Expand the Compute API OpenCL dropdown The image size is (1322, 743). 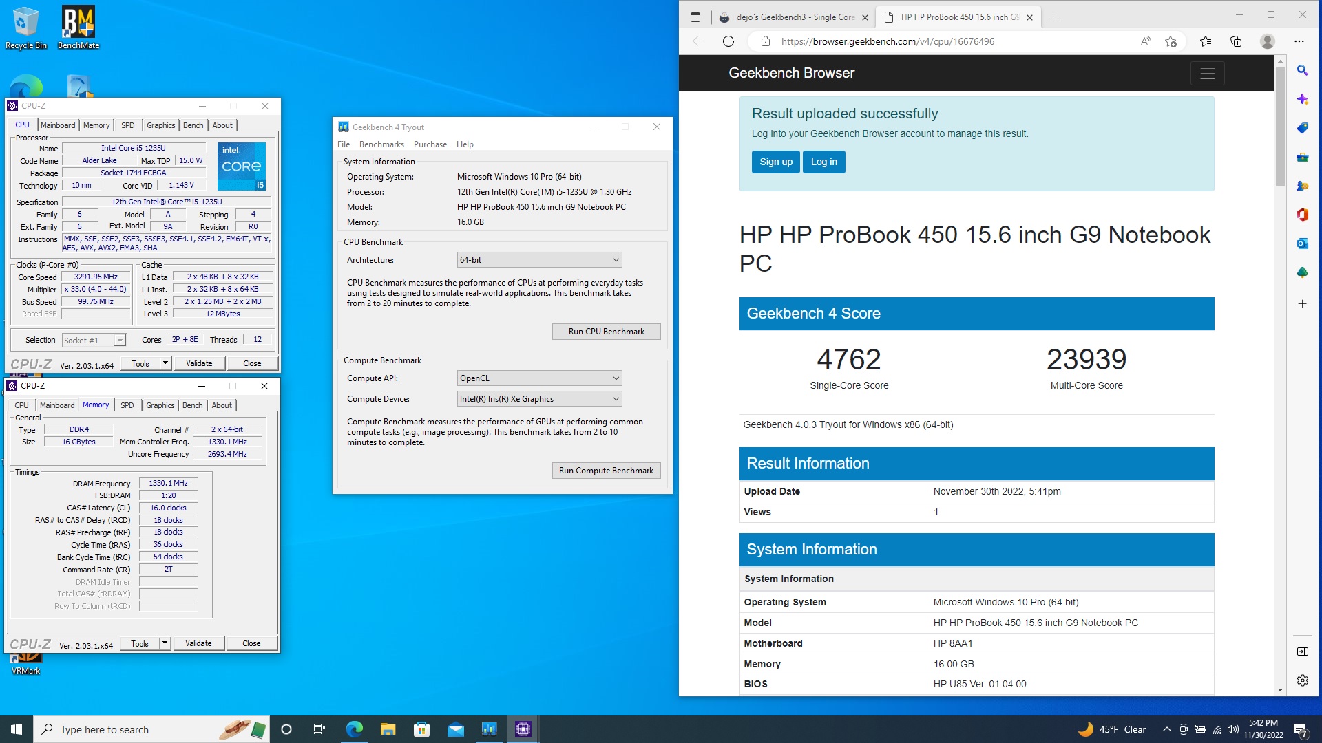pos(539,378)
